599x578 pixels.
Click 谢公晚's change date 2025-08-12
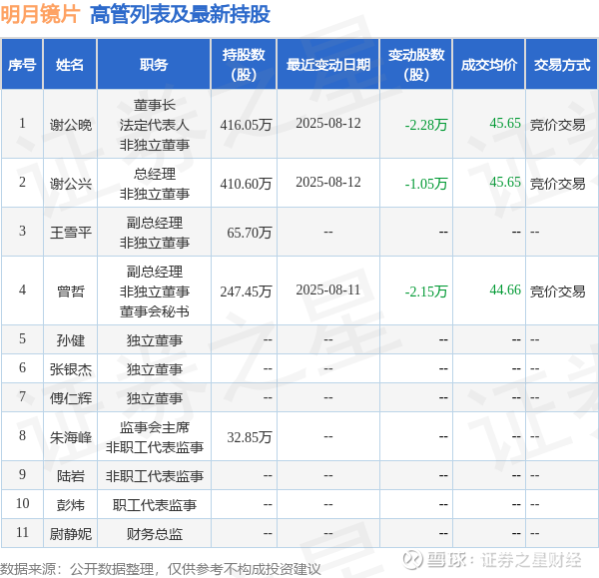pos(328,123)
